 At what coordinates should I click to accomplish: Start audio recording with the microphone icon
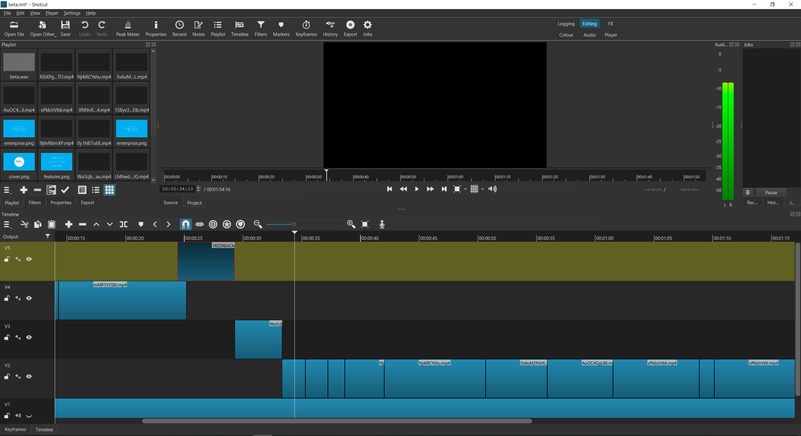pos(382,224)
